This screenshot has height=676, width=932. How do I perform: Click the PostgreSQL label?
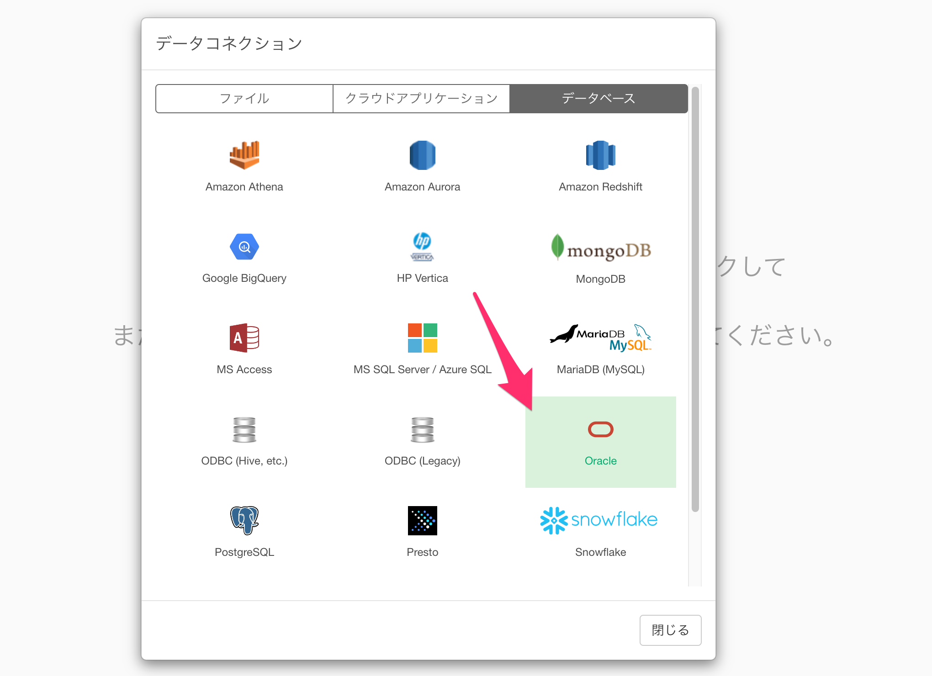(x=244, y=552)
